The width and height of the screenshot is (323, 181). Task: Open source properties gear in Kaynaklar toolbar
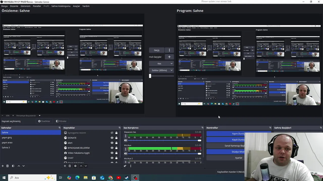coord(75,166)
